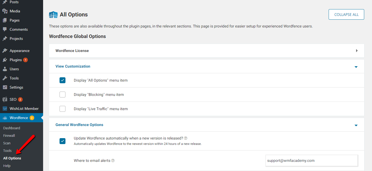Click the Wordfence notification count badge
Image resolution: width=372 pixels, height=171 pixels.
32,118
